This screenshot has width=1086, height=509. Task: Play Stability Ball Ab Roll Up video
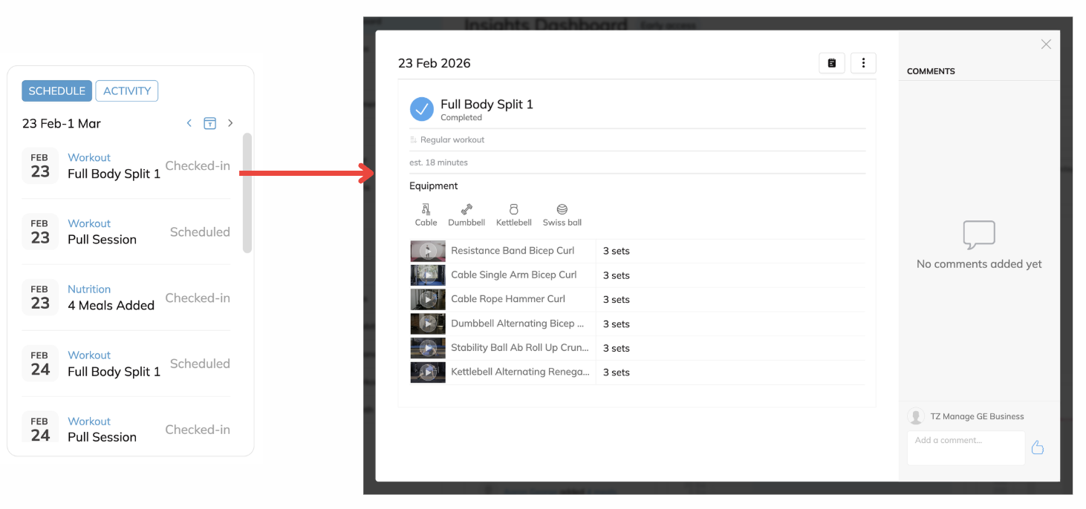[428, 348]
